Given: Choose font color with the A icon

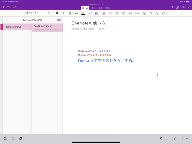Looking at the screenshot, I should coord(83,13).
